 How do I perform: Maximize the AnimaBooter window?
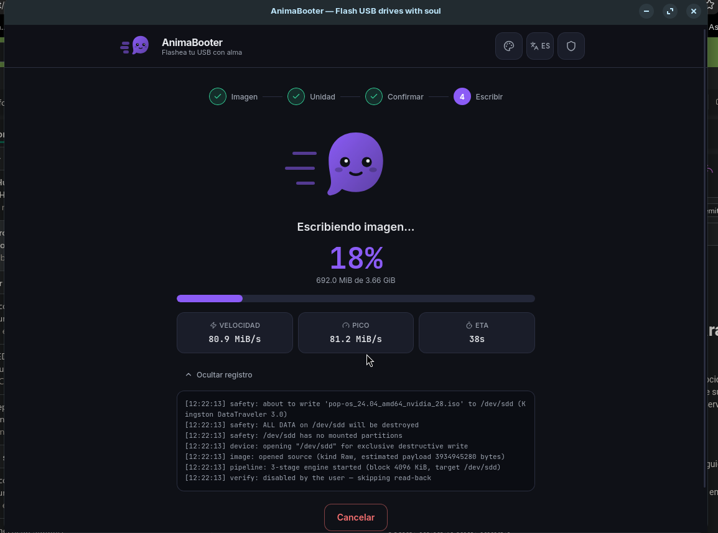pos(670,11)
